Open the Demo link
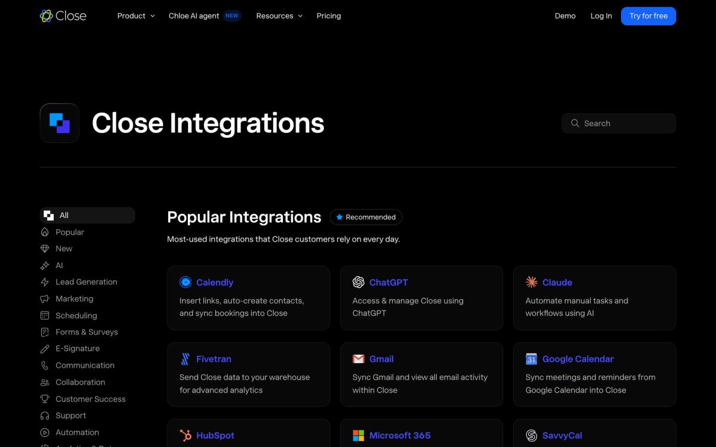 [565, 16]
